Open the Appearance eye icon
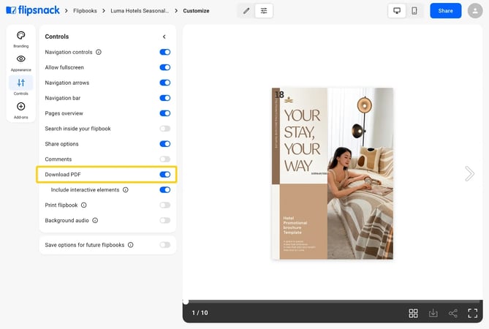The image size is (489, 329). (21, 58)
